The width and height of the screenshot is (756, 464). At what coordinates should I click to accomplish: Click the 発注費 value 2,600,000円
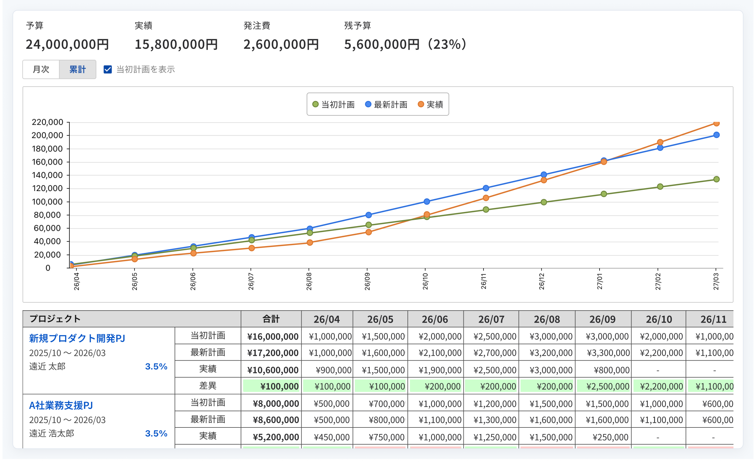click(281, 44)
